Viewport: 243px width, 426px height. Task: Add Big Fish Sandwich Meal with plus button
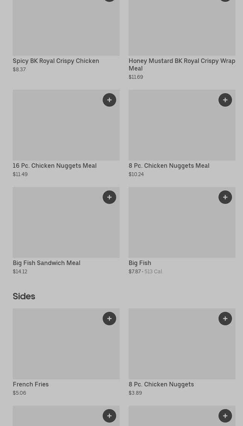pyautogui.click(x=109, y=197)
